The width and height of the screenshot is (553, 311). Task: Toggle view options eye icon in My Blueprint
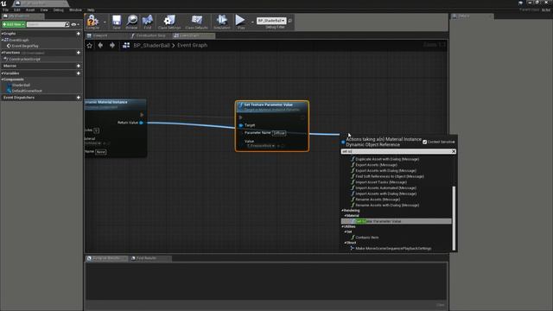click(x=73, y=24)
